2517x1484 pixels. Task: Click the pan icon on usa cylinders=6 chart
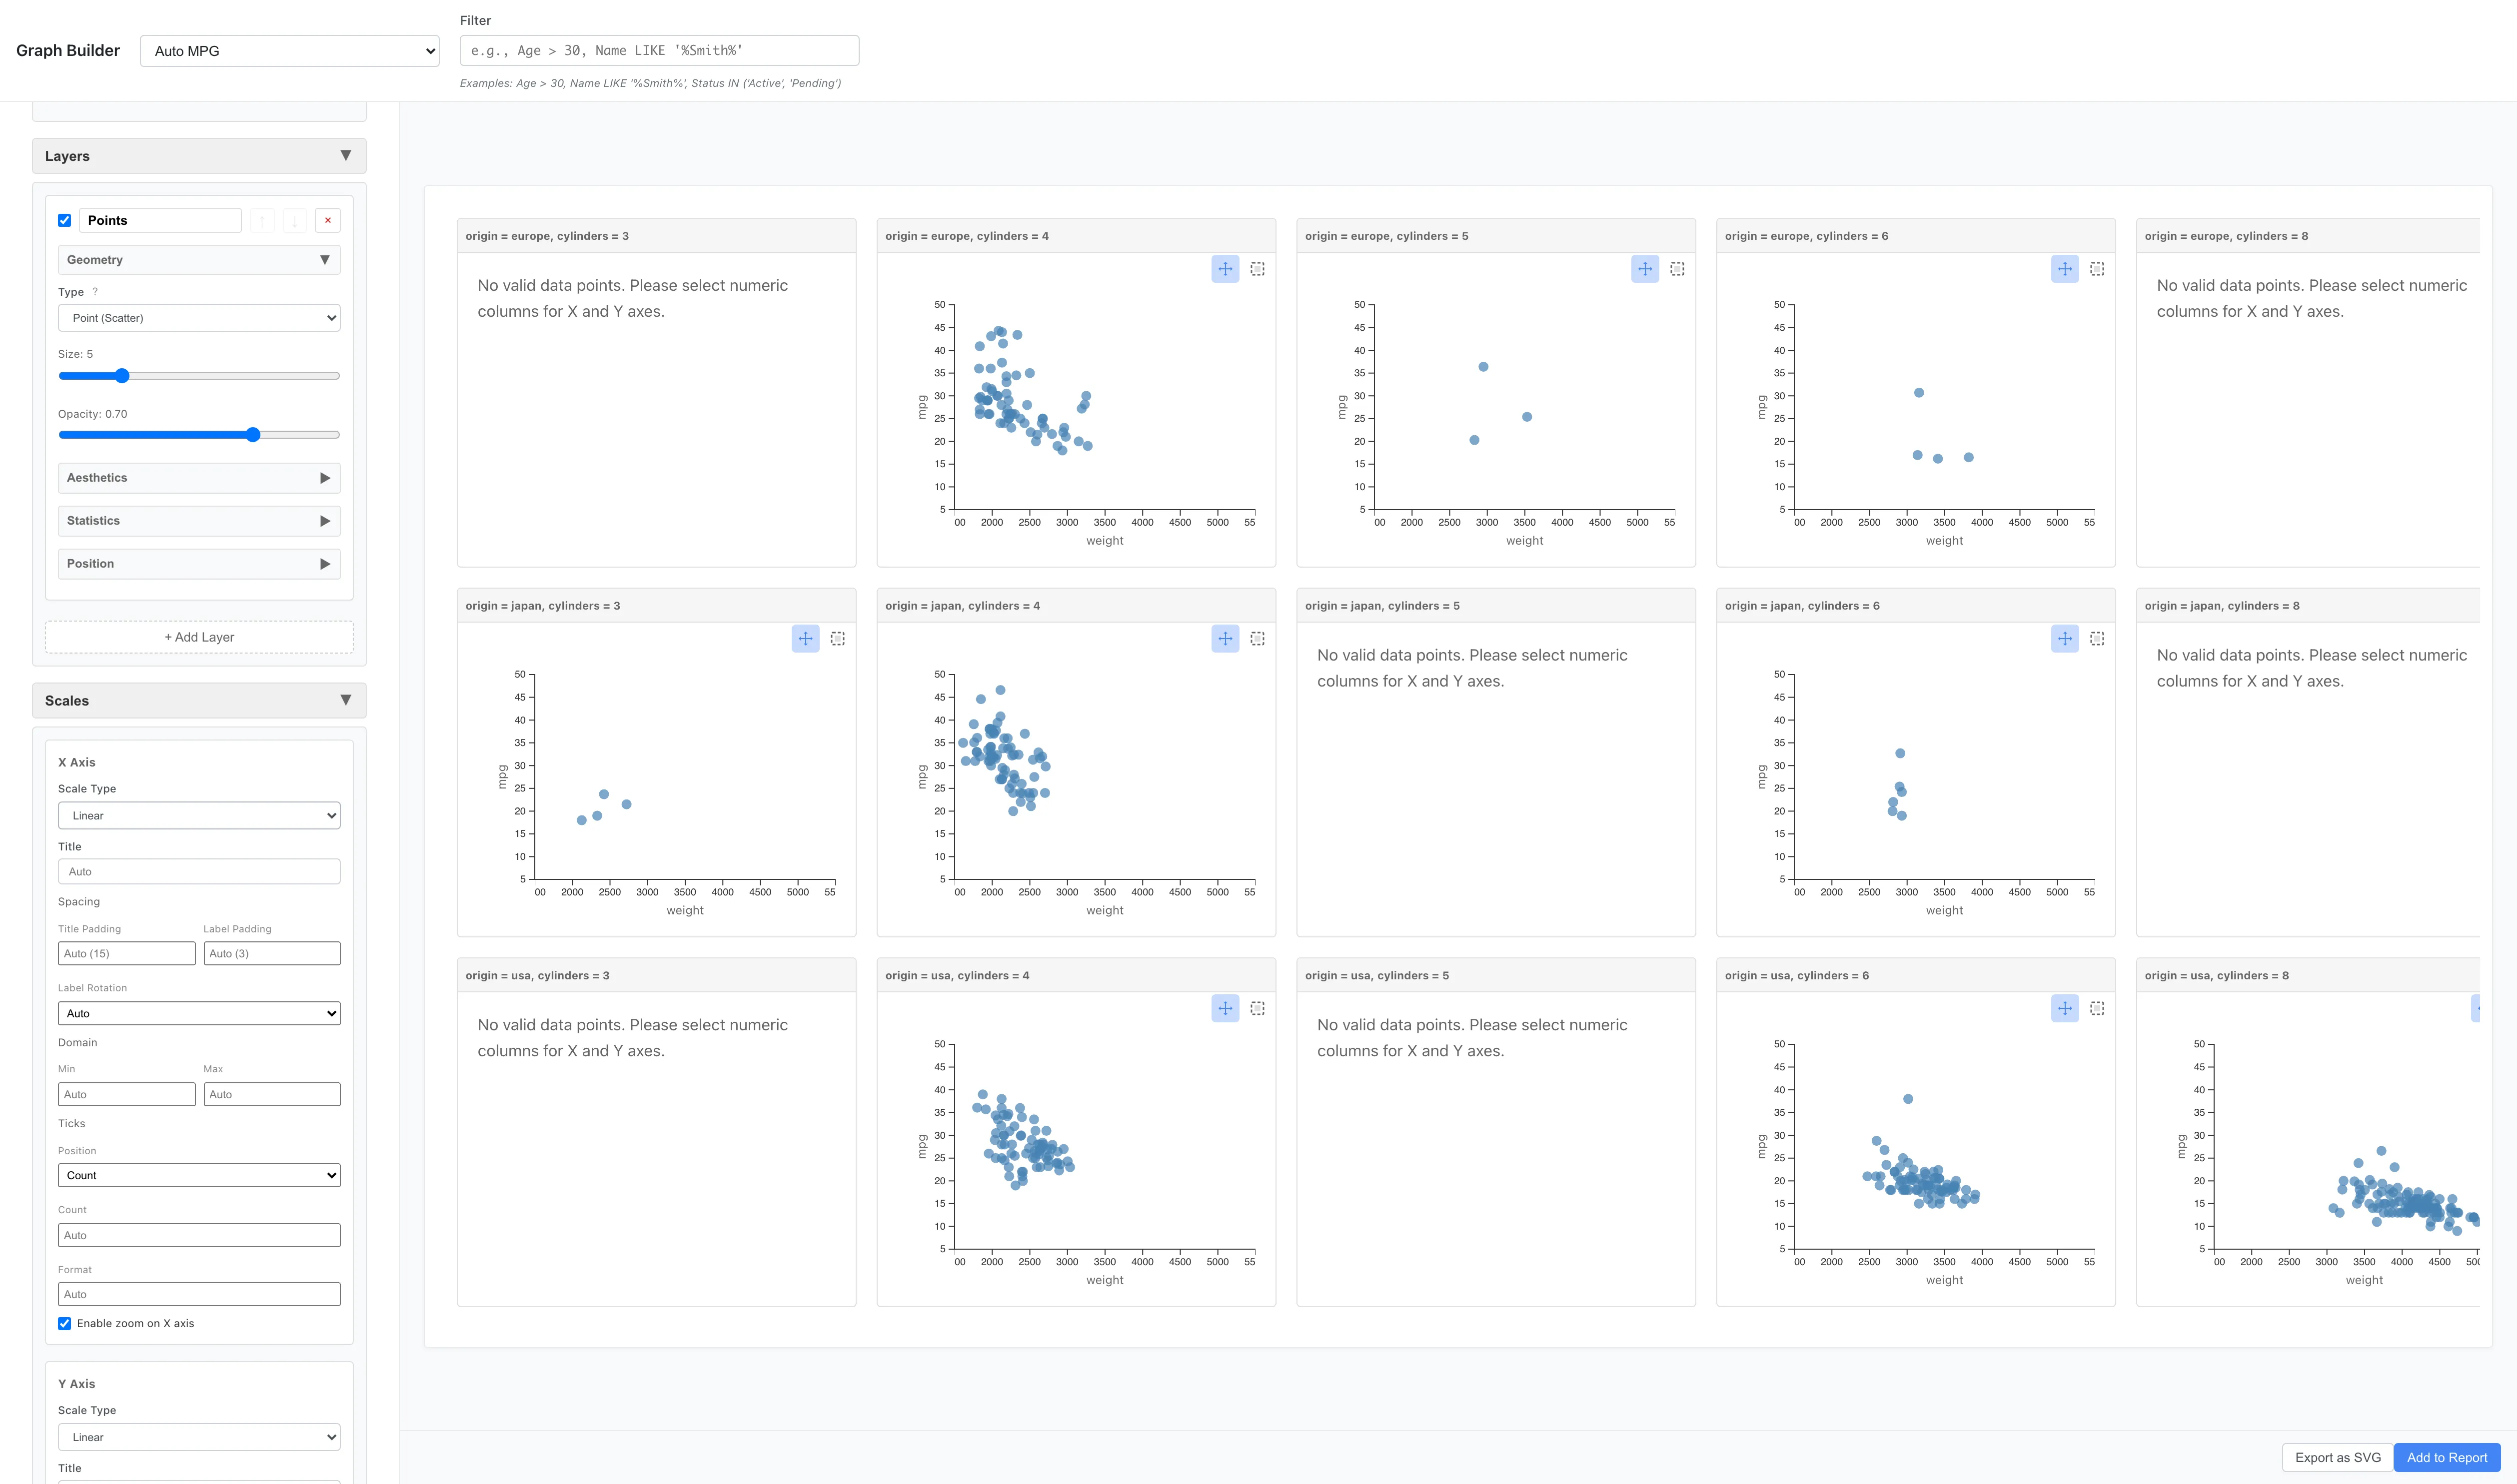click(2064, 1008)
